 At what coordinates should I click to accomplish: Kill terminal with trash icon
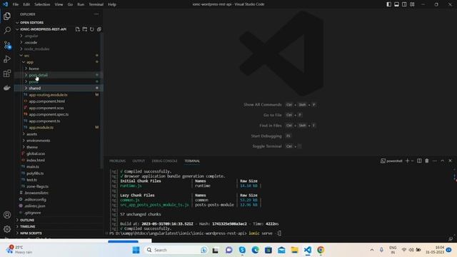click(x=427, y=161)
